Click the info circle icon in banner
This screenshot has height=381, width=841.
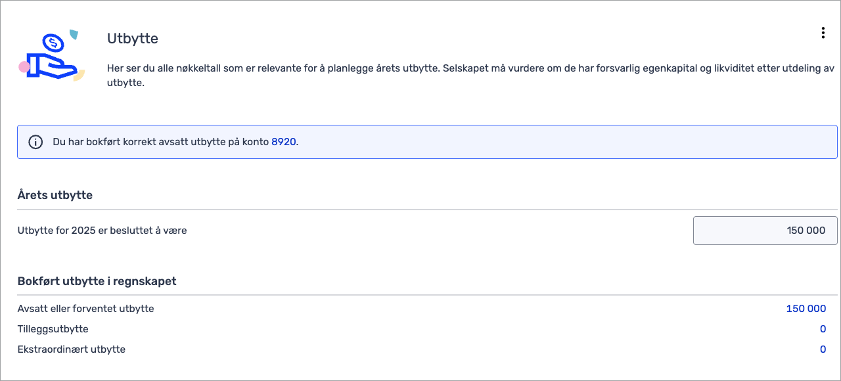tap(35, 142)
